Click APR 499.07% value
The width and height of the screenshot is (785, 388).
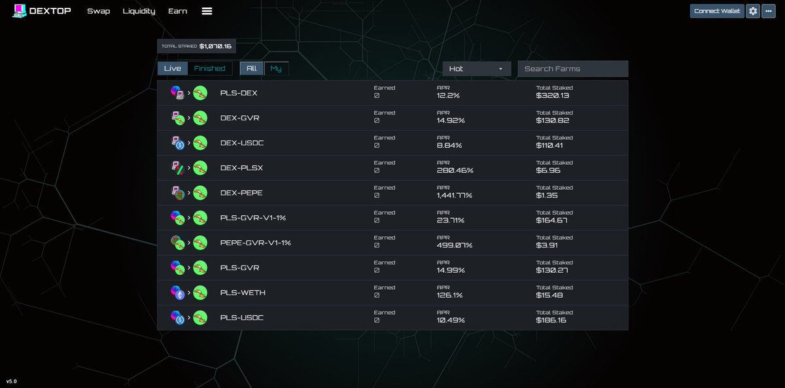pyautogui.click(x=454, y=246)
